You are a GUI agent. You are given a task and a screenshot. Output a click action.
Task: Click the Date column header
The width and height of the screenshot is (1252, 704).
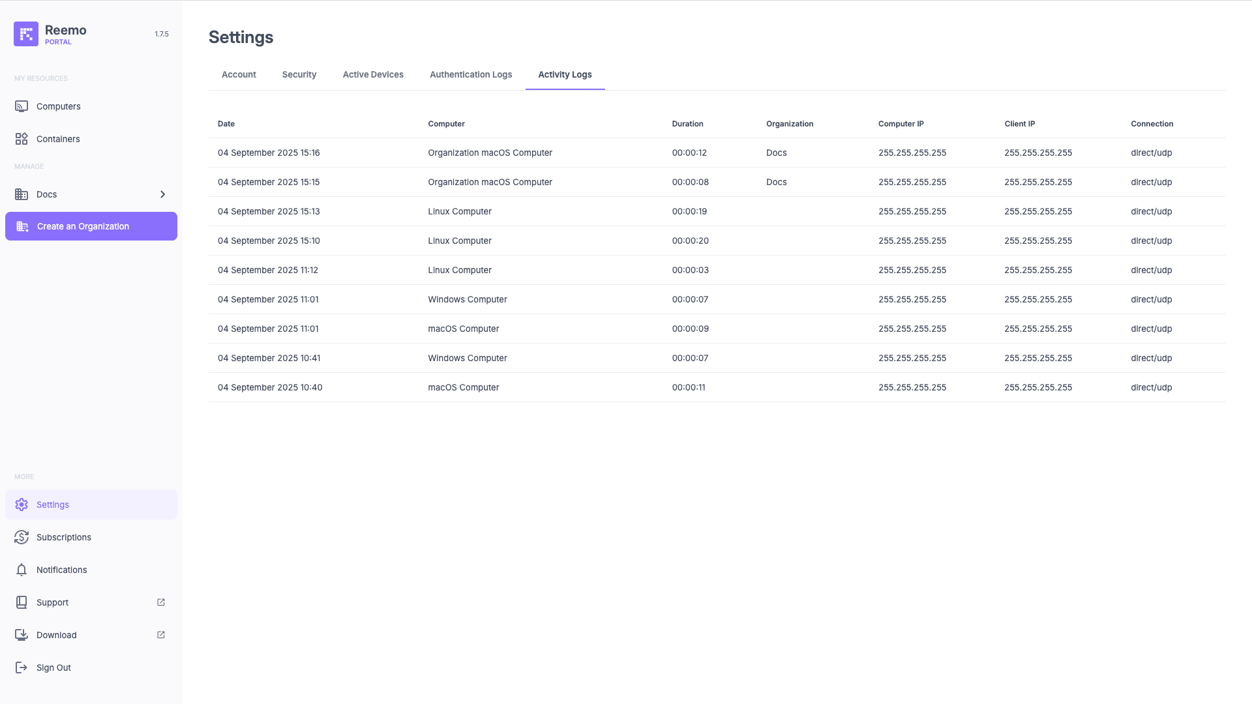point(226,124)
